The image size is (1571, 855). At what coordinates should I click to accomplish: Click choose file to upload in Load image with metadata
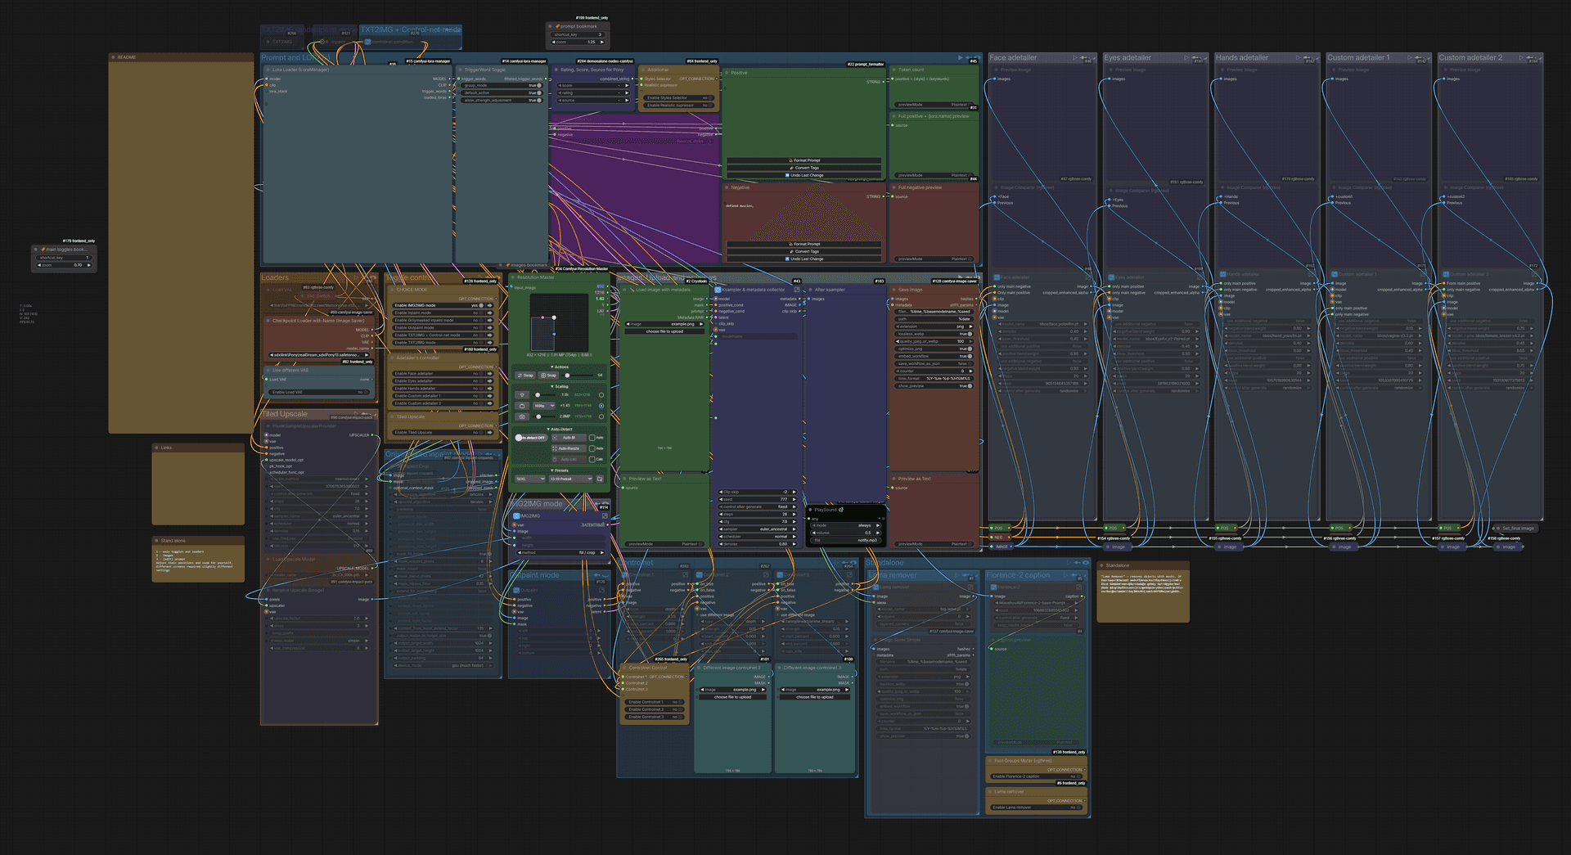664,331
